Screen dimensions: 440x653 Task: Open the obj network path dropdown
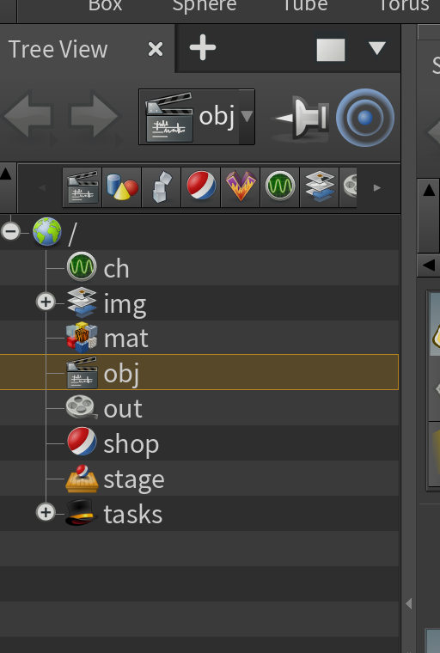point(197,117)
